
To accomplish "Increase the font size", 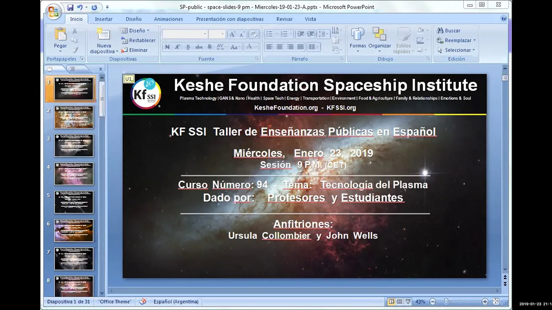I will [232, 34].
